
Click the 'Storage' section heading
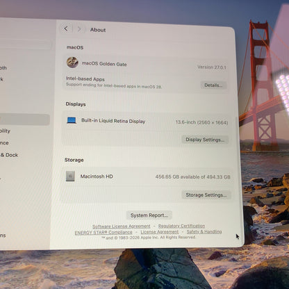click(74, 160)
